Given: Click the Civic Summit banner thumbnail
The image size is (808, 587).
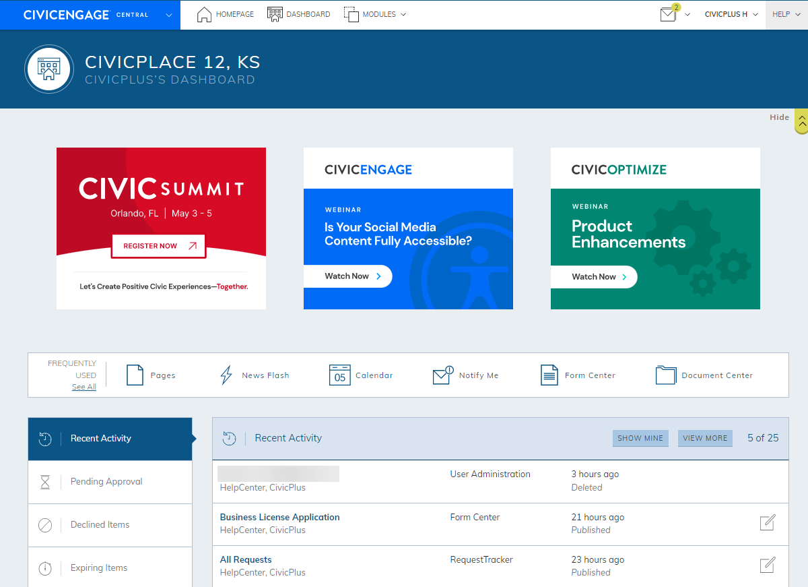Looking at the screenshot, I should click(161, 228).
